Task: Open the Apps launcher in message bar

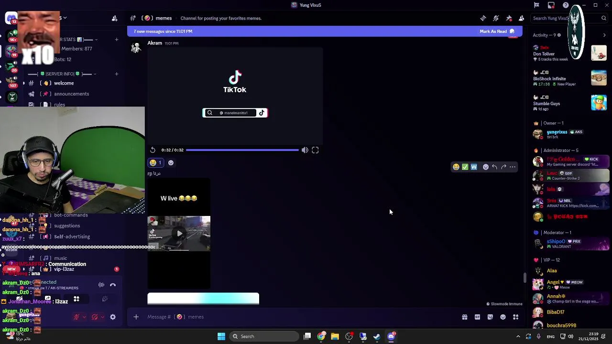Action: (x=516, y=317)
